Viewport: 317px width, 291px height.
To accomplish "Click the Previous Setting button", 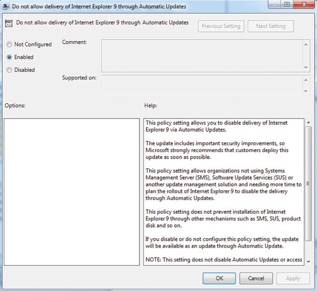I will point(221,26).
